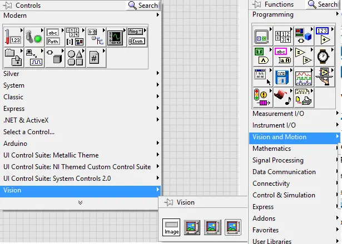Select the highlighted Vision controls category
This screenshot has height=244, width=342.
(80, 191)
